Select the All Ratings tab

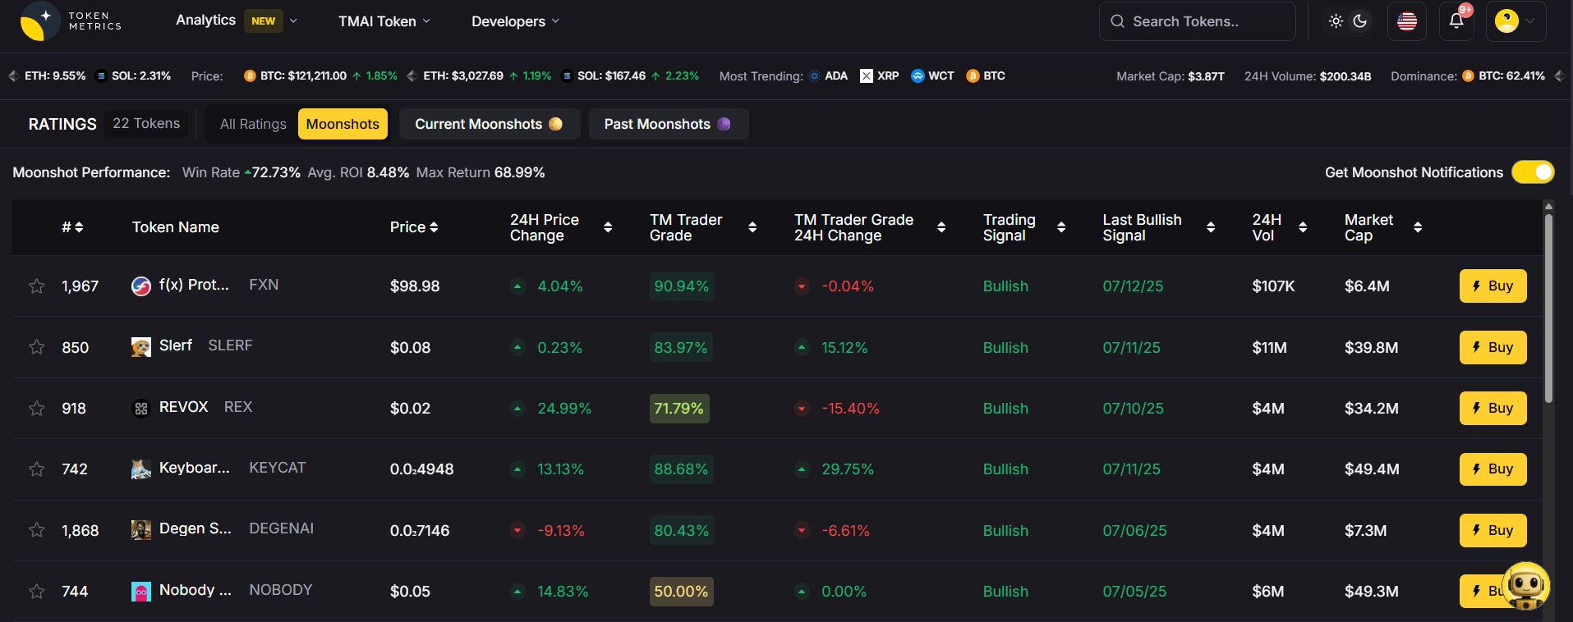[253, 124]
